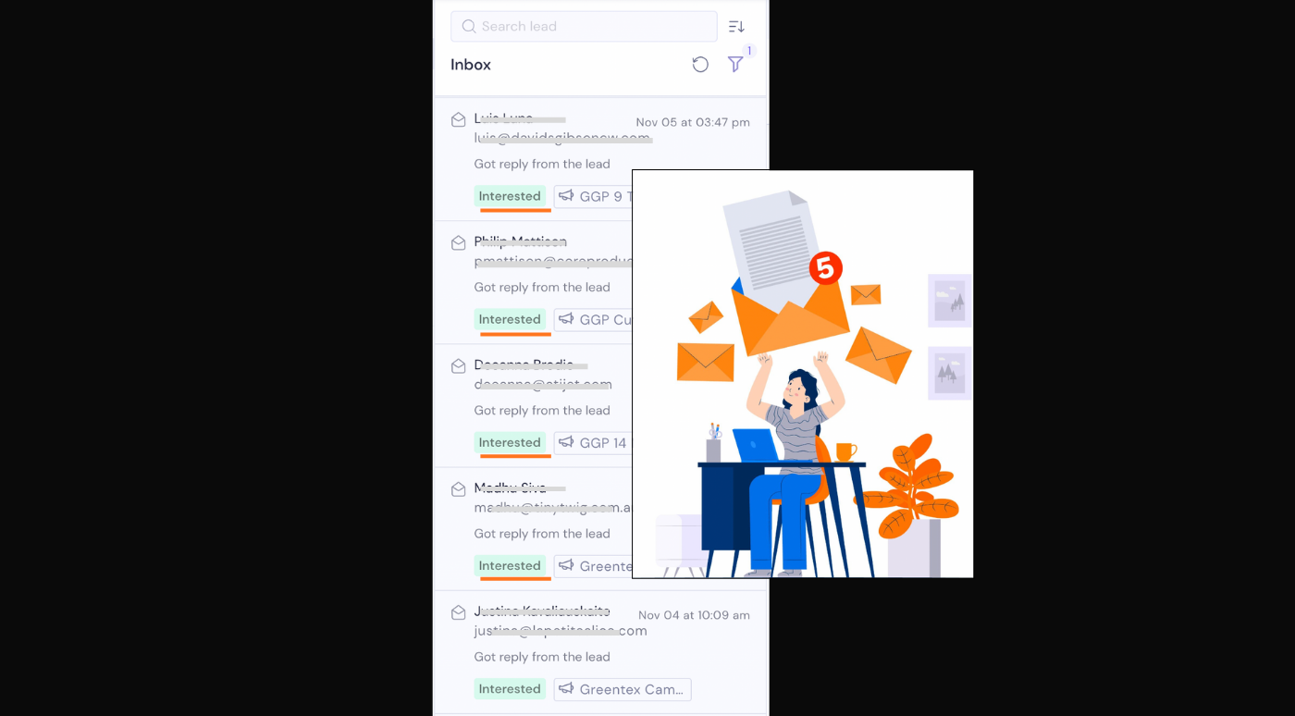Click the megaphone icon on the GGP 9 tag
Screen dimensions: 1295x716
566,196
